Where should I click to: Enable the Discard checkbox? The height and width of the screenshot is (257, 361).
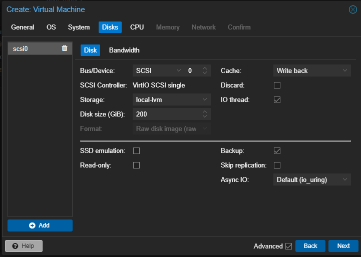point(277,85)
